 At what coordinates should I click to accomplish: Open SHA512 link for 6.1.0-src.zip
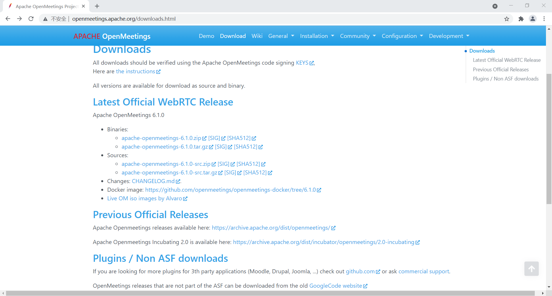pos(248,164)
